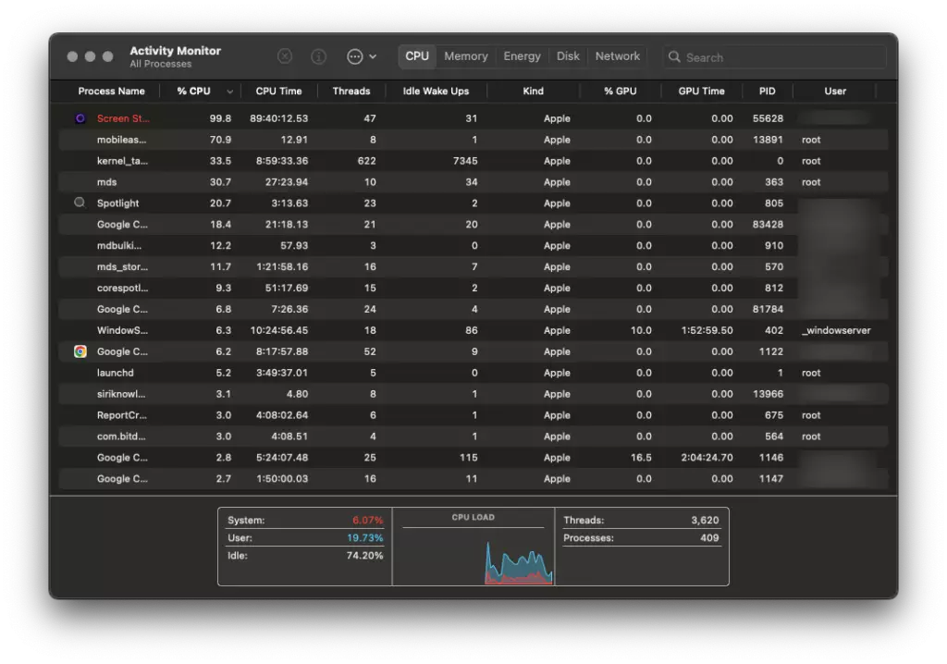
Task: Select the CPU tab
Action: coord(417,56)
